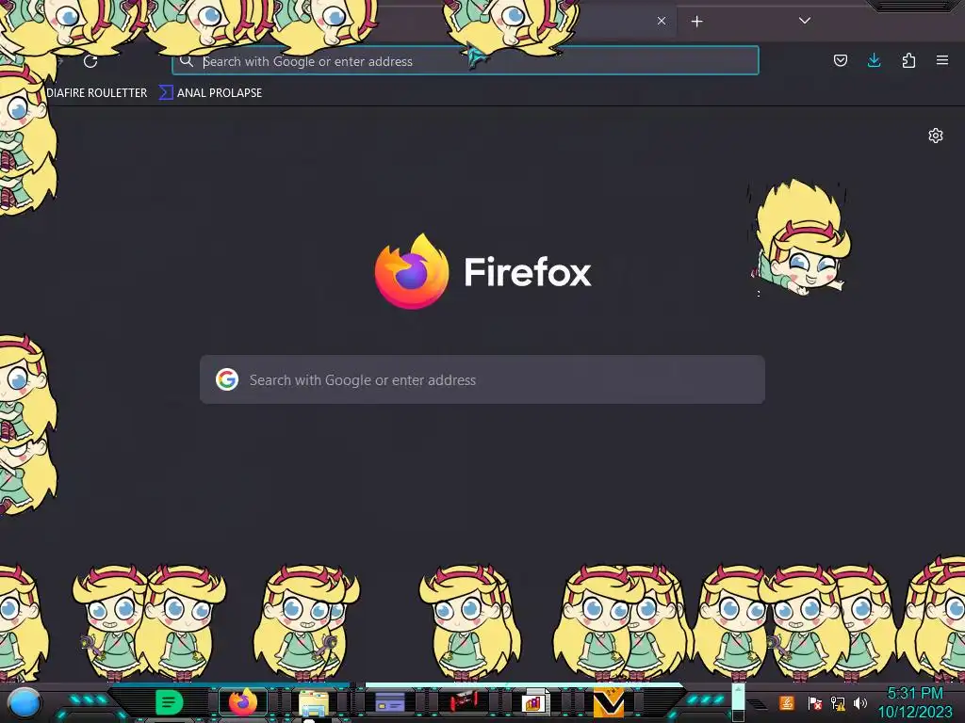Open the new tab personalize gear

[936, 136]
